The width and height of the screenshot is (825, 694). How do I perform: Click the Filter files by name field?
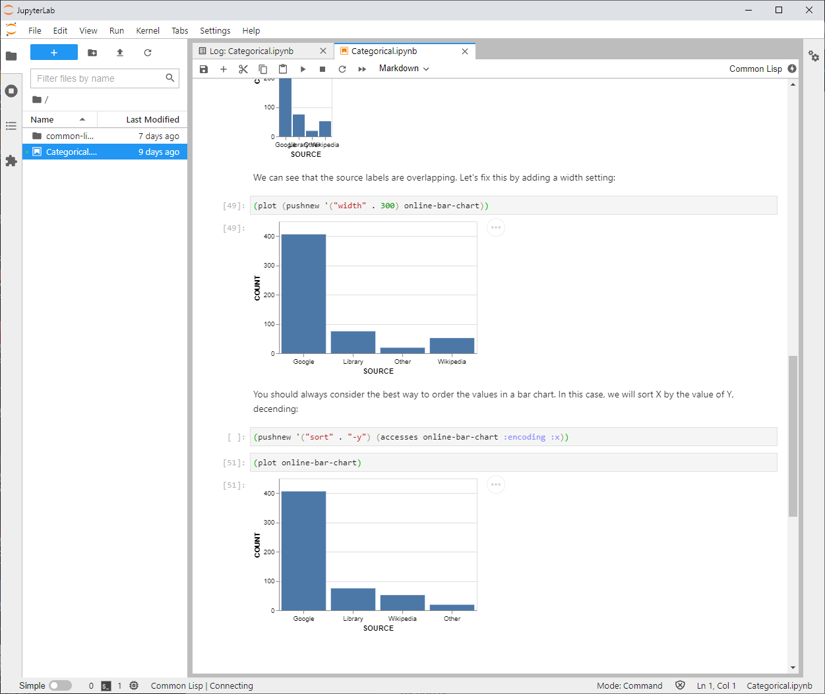98,78
